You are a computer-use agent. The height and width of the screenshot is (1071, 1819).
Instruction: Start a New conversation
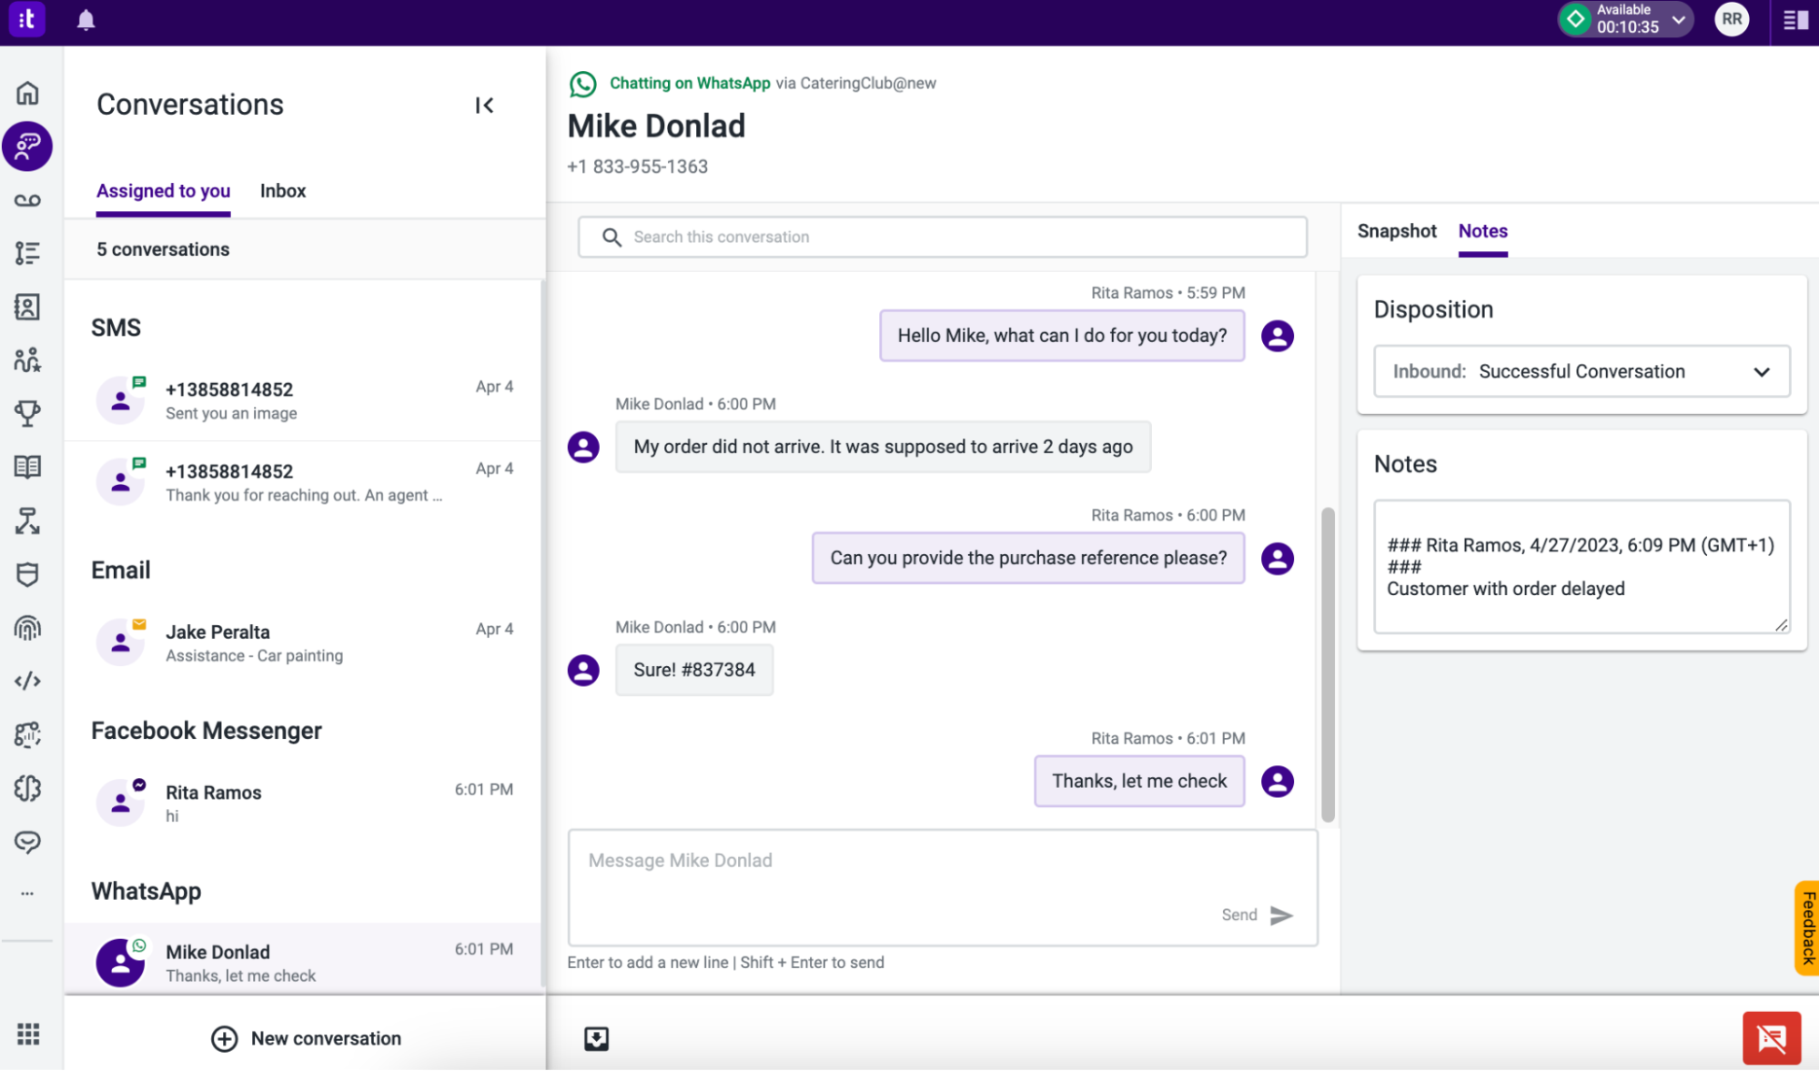click(306, 1038)
